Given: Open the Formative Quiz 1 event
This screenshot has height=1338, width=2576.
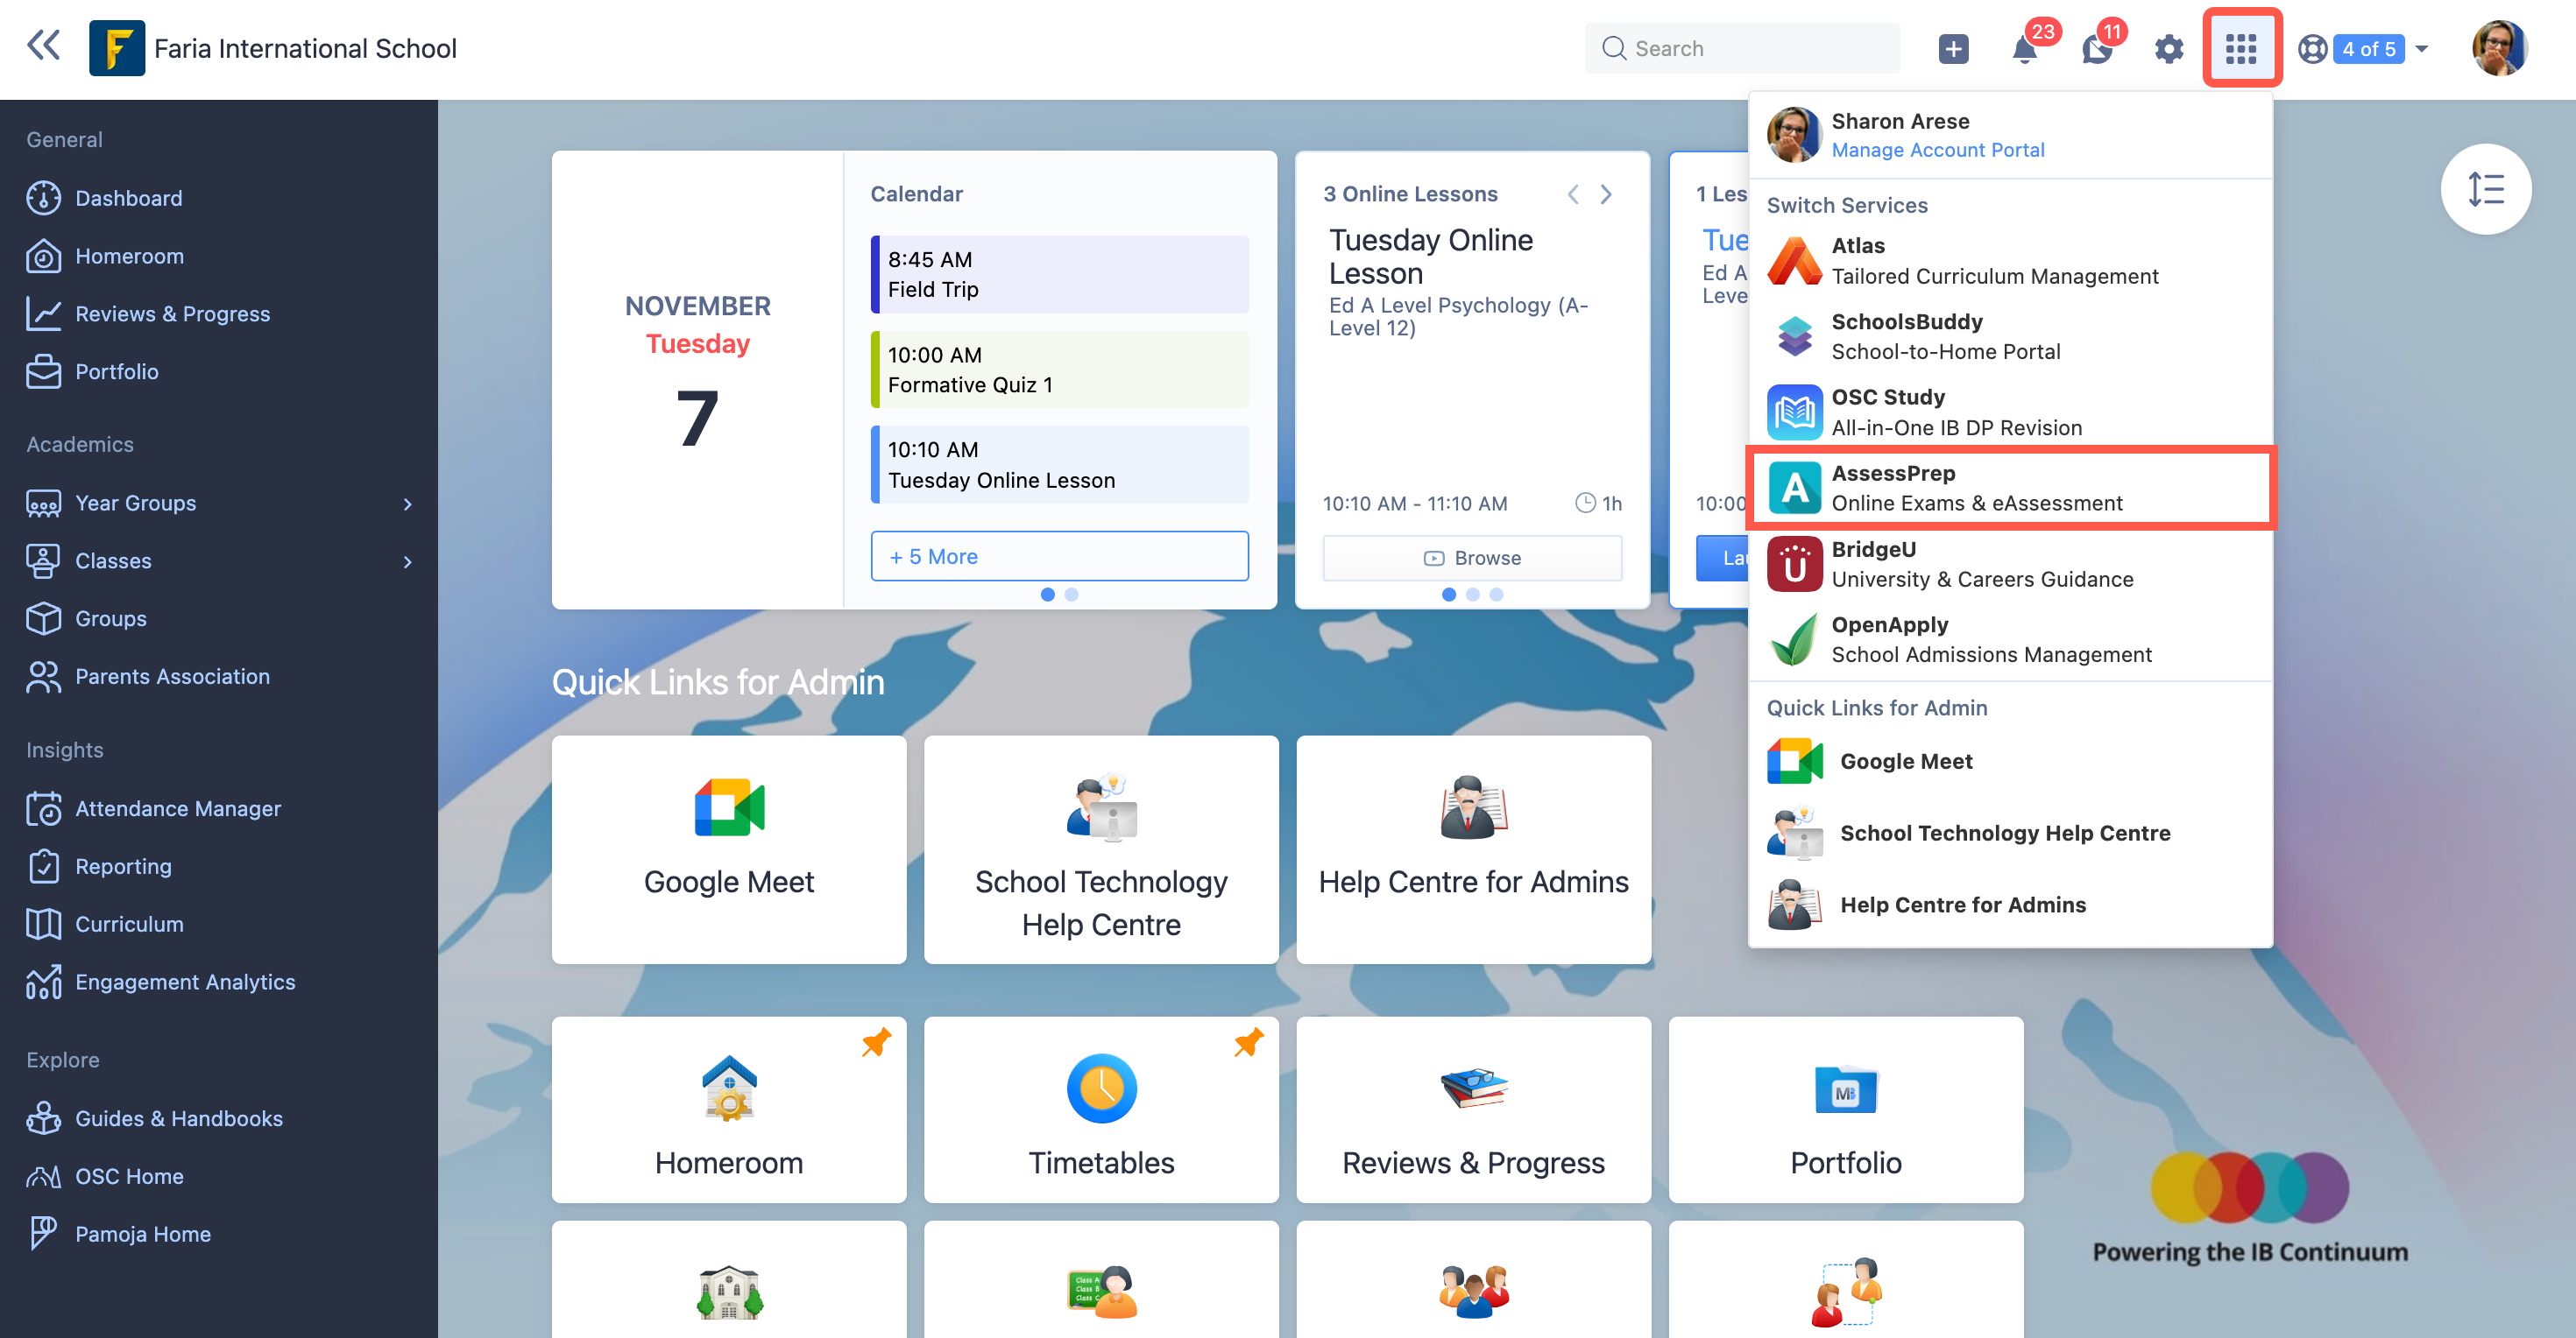Looking at the screenshot, I should (x=1059, y=370).
